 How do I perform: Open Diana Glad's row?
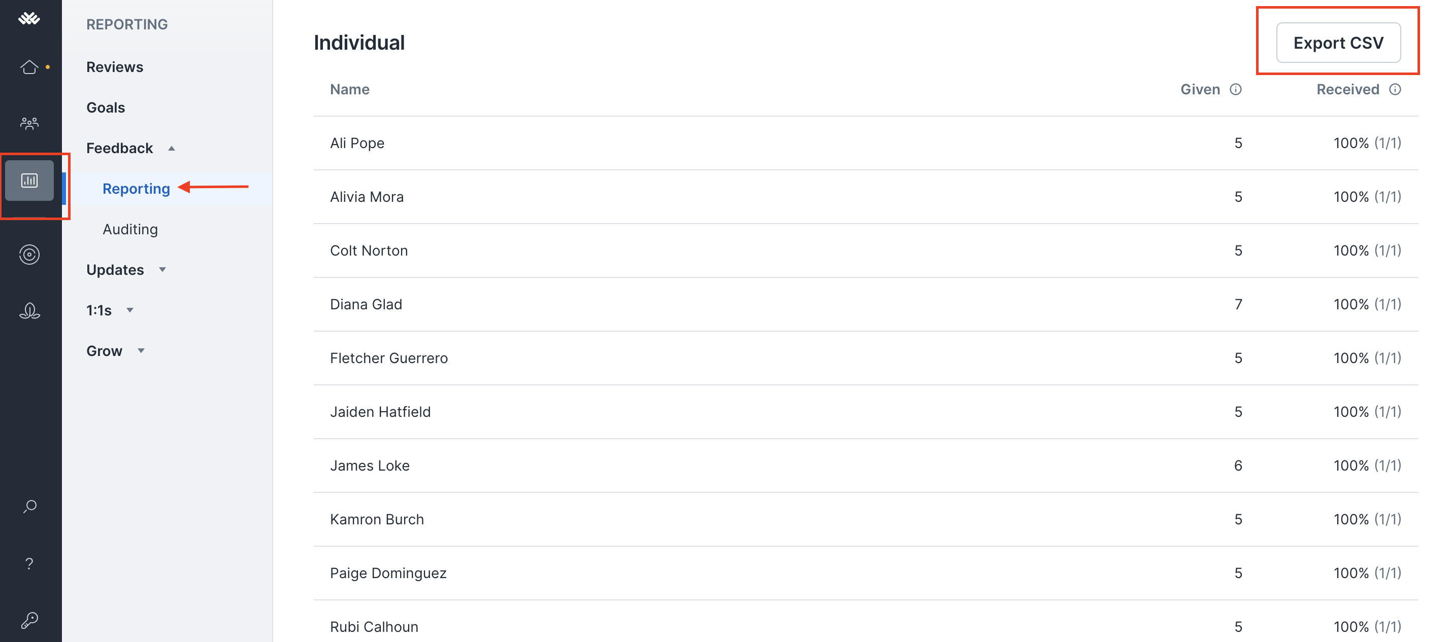click(866, 304)
